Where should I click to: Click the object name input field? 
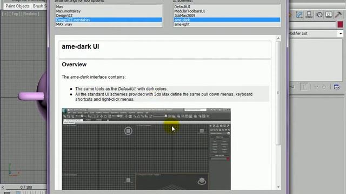[x=312, y=24]
